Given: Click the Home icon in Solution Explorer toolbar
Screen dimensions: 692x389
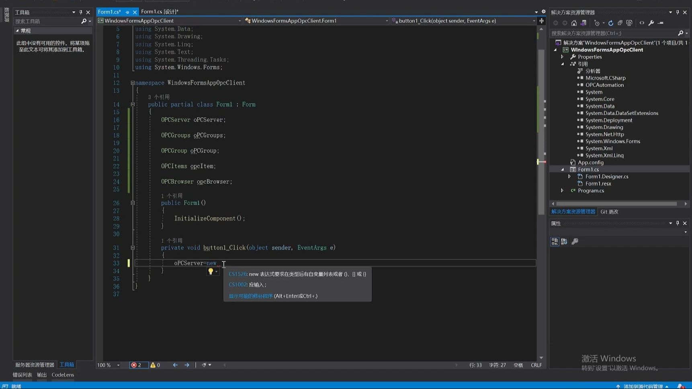Looking at the screenshot, I should pos(574,23).
